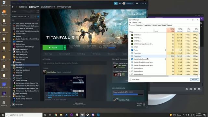Screen dimensions: 208x117
Task: Click the Play Time clock icon
Action: (x=85, y=47)
